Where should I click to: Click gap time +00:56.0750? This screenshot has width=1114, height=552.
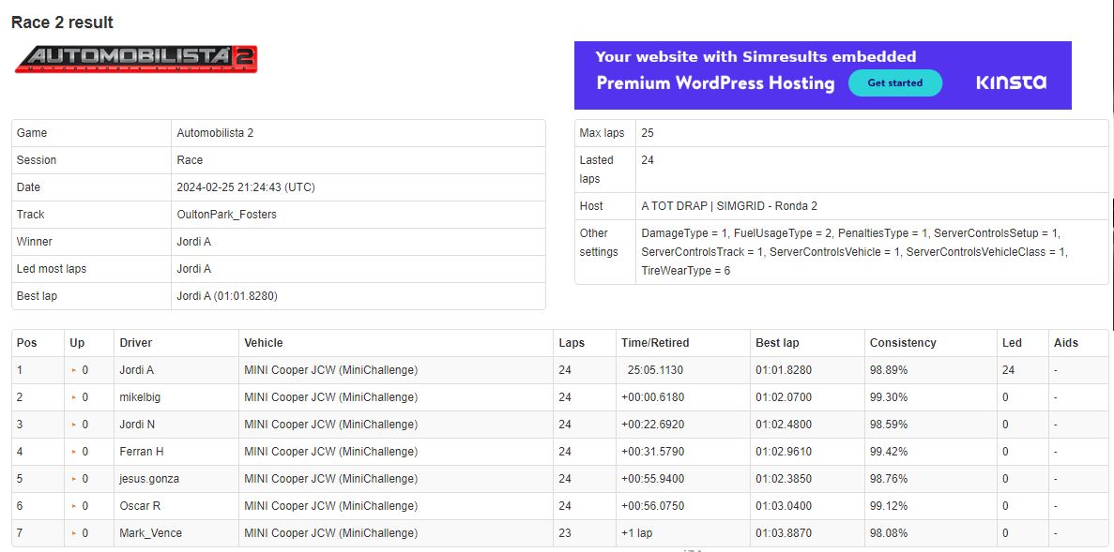[x=653, y=506]
